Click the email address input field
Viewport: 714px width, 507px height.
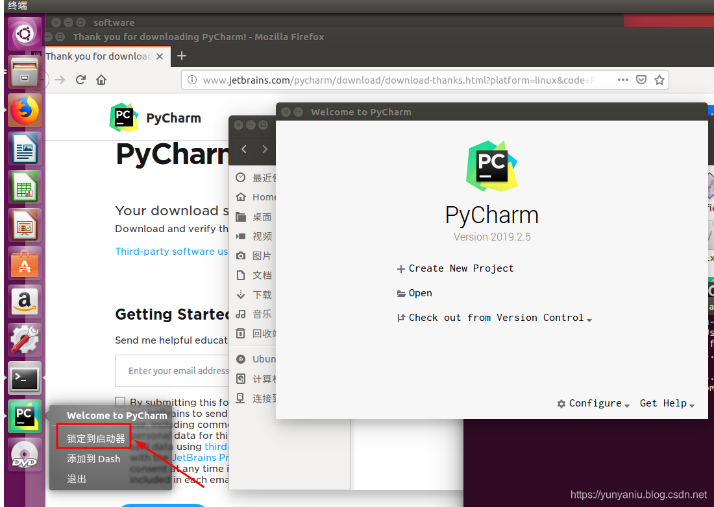click(172, 371)
